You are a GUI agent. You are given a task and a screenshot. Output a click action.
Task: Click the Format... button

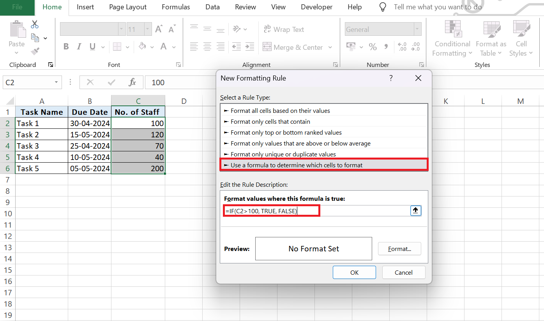(399, 249)
